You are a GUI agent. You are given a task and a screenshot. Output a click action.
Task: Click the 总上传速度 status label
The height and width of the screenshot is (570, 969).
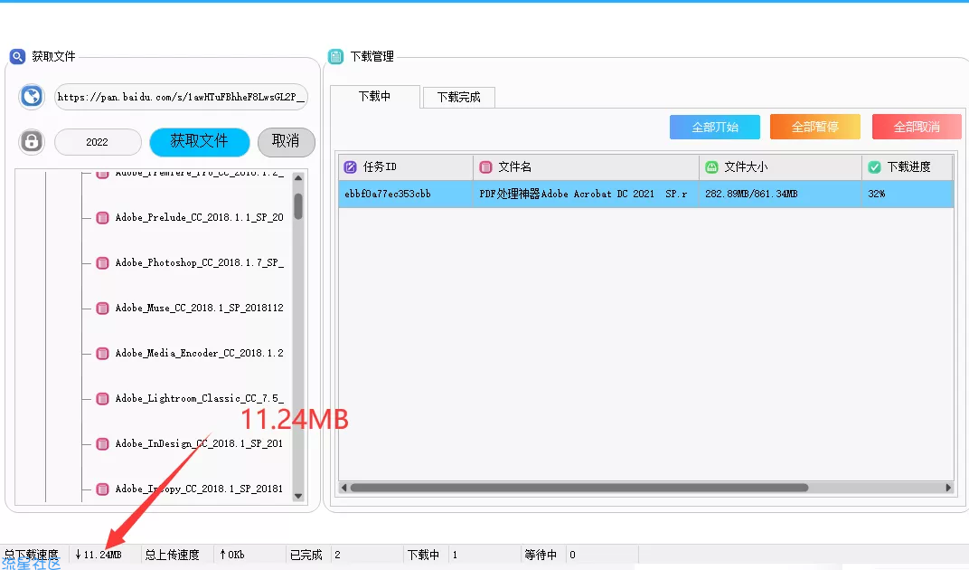coord(172,555)
